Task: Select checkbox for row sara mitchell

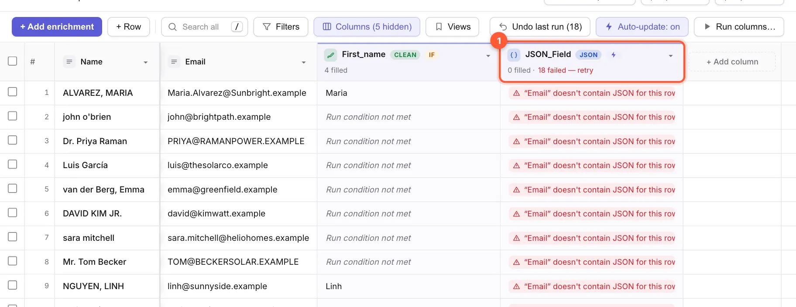Action: (13, 236)
